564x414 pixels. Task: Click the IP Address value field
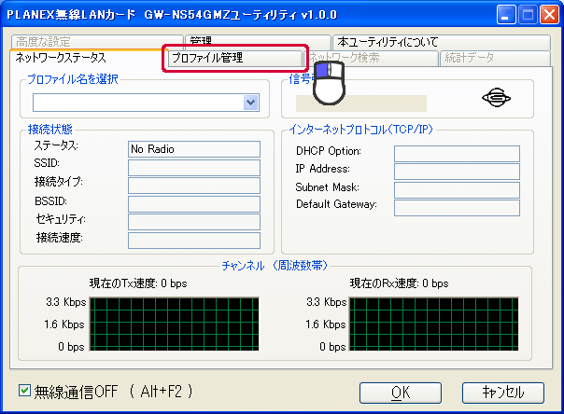457,172
